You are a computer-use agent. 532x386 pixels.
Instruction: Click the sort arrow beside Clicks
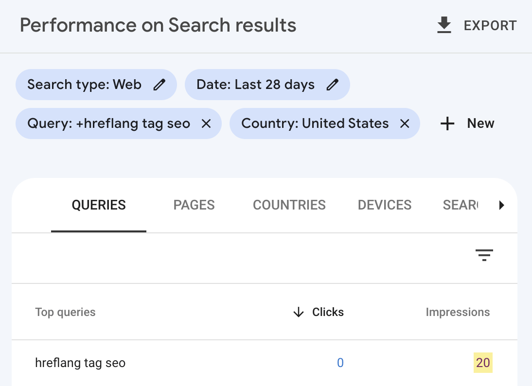pyautogui.click(x=298, y=312)
